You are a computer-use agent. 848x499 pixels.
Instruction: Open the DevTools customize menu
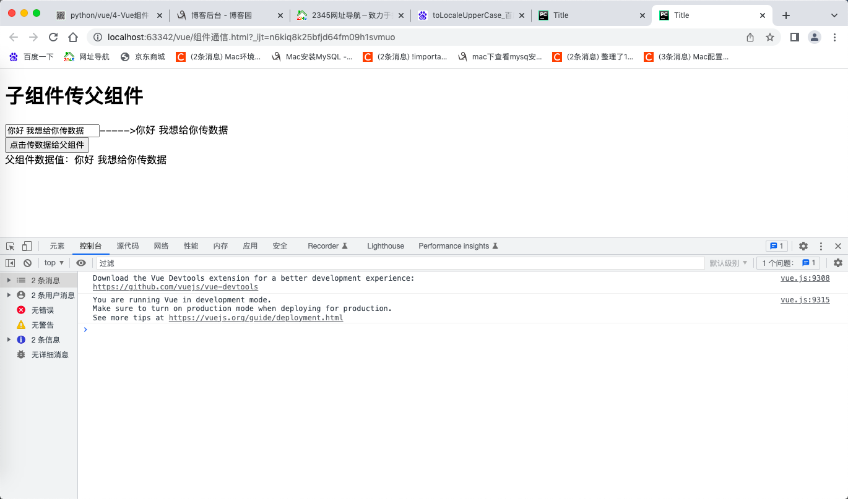click(x=821, y=246)
